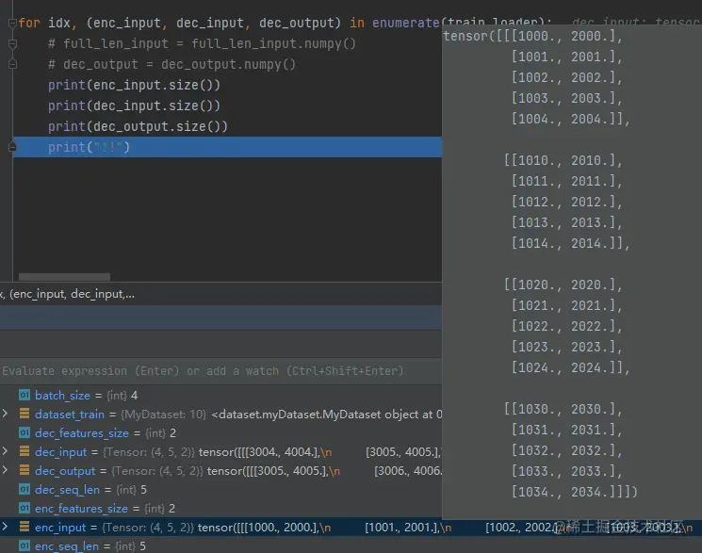Viewport: 702px width, 553px height.
Task: Click the dec_seq_len variable icon
Action: pos(24,489)
